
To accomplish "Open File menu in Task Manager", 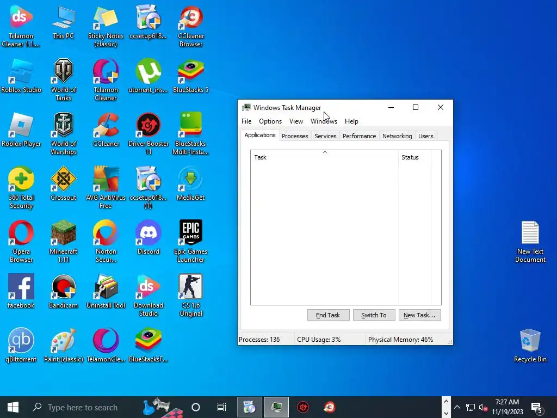I will pos(246,121).
